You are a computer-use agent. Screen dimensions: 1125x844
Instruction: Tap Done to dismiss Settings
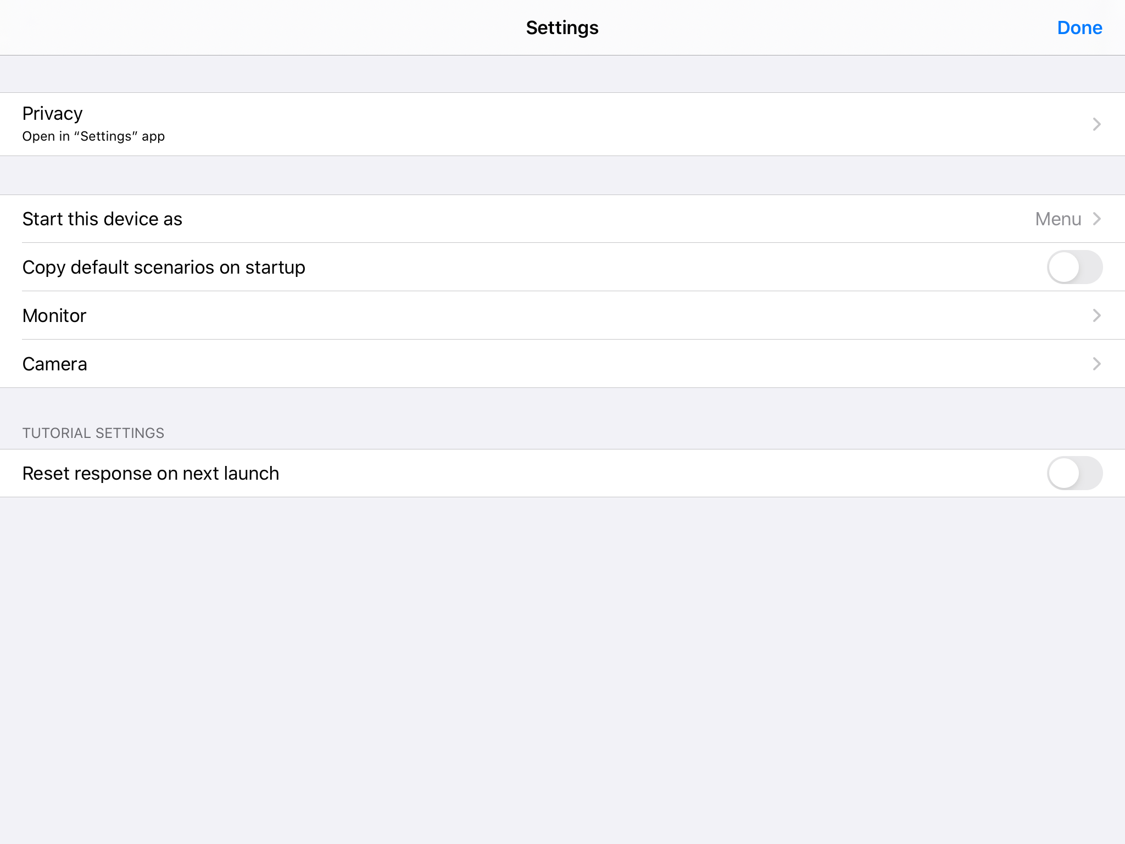tap(1079, 27)
